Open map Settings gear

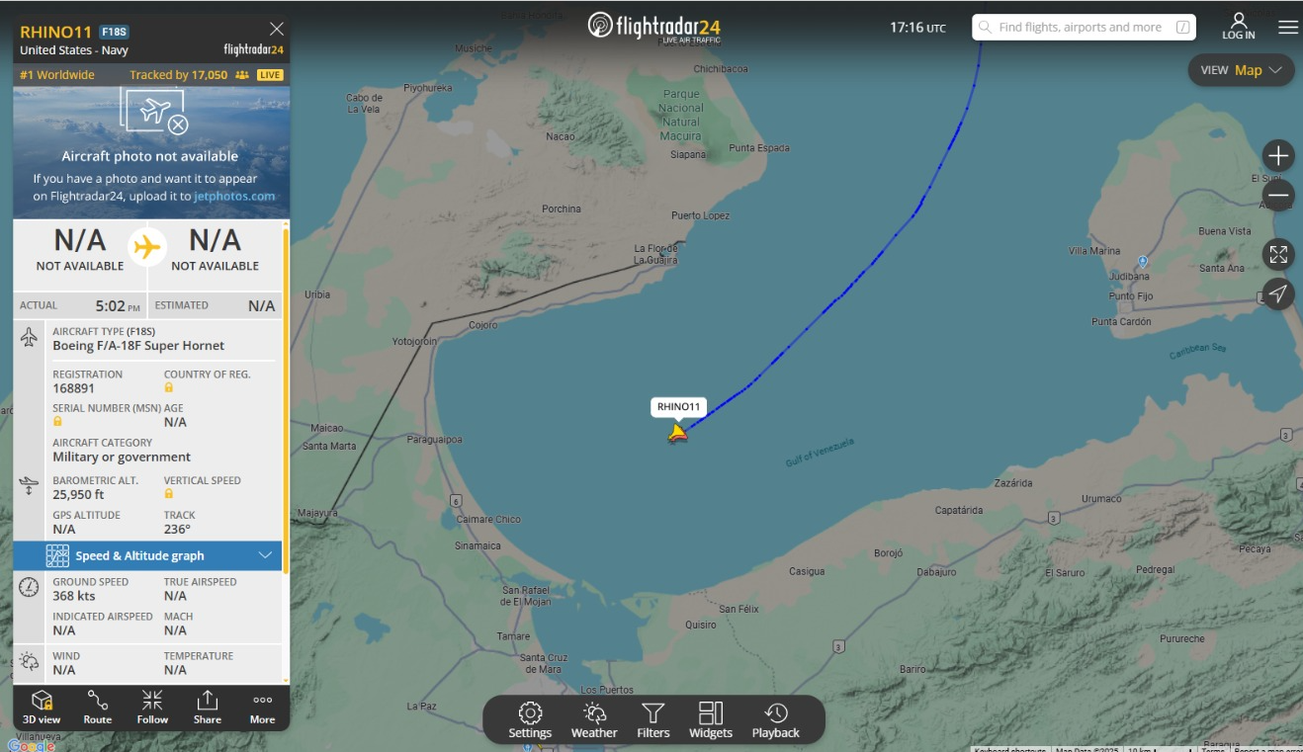coord(530,720)
